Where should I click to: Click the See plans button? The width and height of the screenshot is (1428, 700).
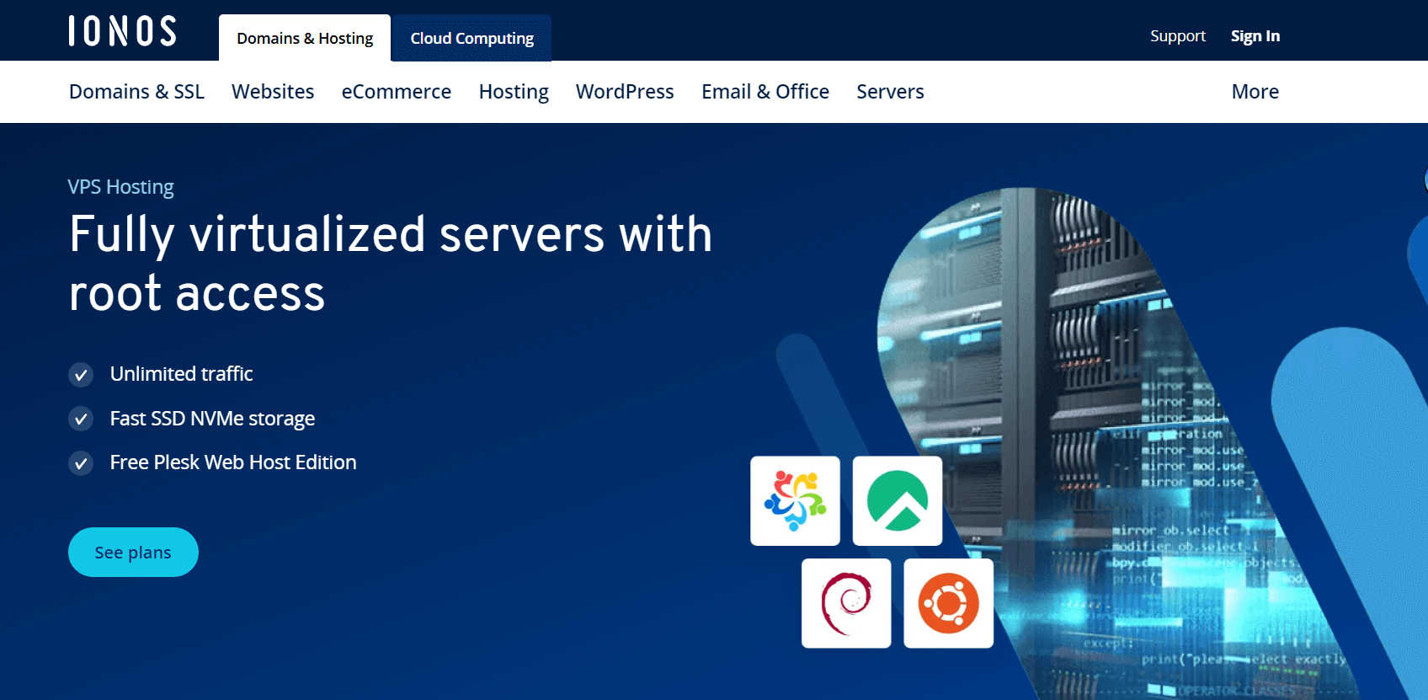(133, 553)
